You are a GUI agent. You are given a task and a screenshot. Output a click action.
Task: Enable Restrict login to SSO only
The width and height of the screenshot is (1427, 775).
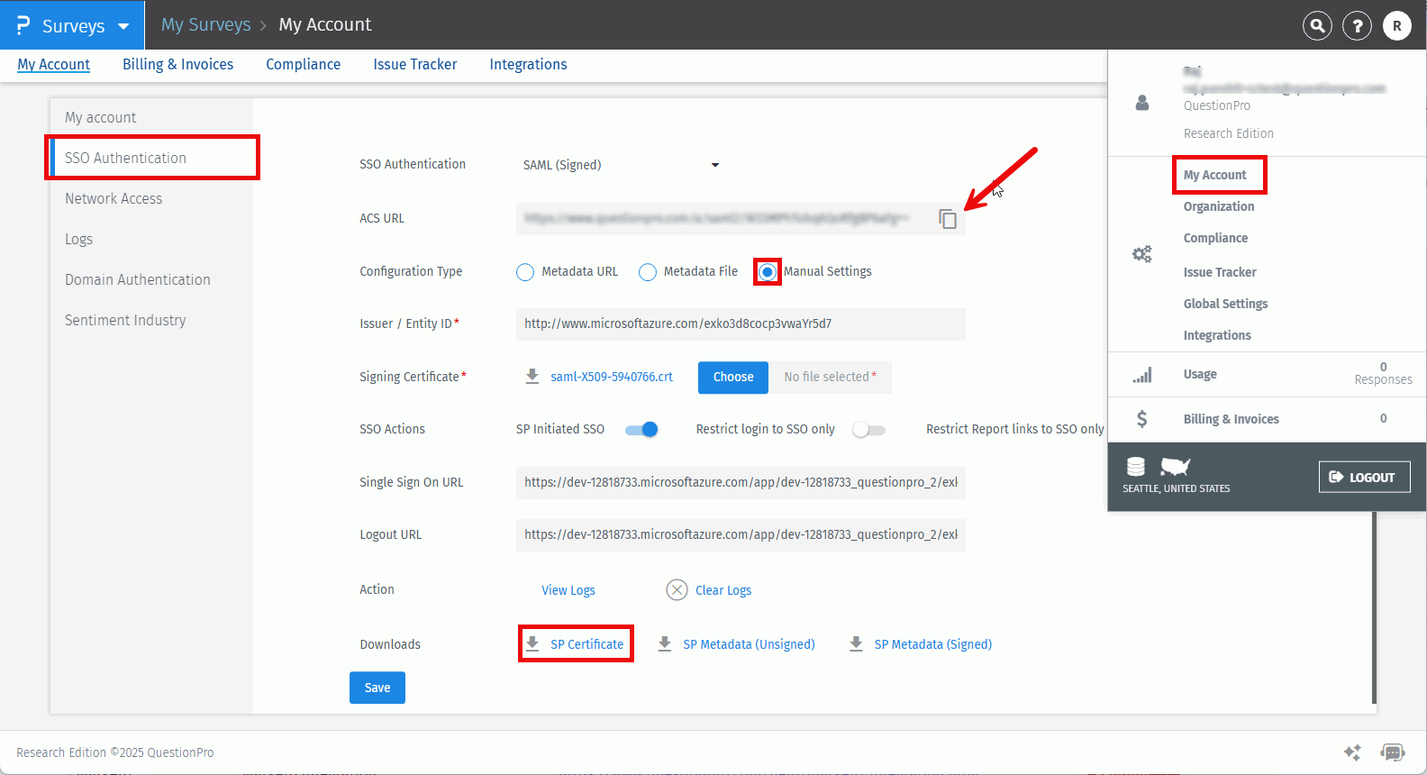[x=868, y=430]
